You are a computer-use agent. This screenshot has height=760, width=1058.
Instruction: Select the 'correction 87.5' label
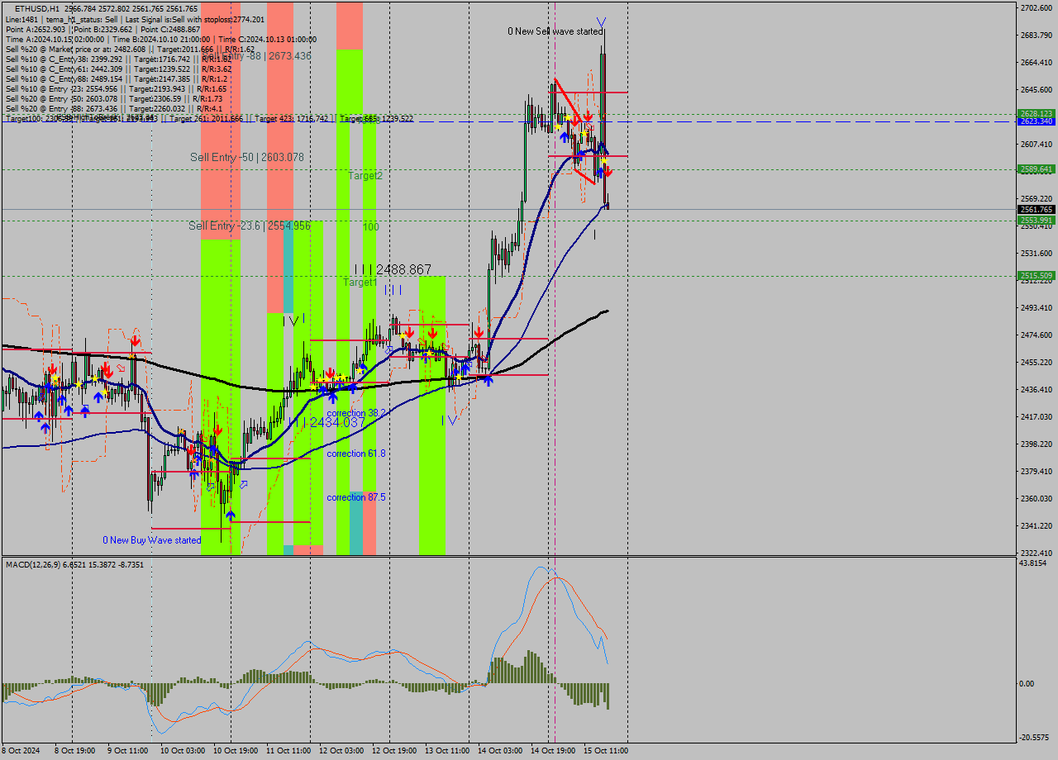(x=356, y=497)
